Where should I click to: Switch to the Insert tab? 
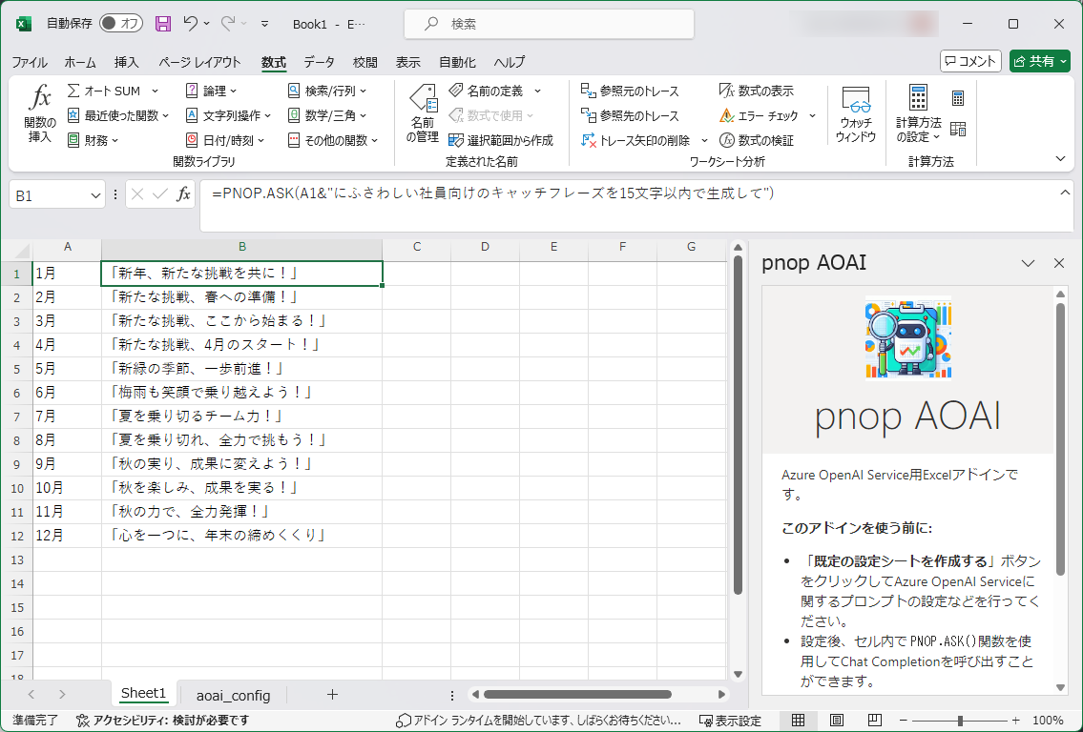click(x=126, y=62)
